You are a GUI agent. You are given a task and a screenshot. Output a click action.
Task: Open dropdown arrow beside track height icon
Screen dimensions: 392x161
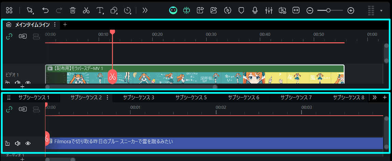(x=381, y=11)
